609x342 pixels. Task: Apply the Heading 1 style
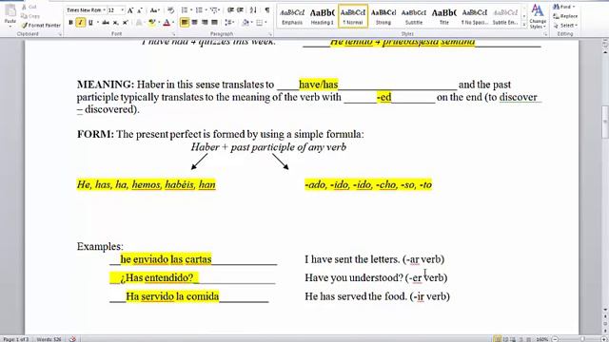(322, 17)
